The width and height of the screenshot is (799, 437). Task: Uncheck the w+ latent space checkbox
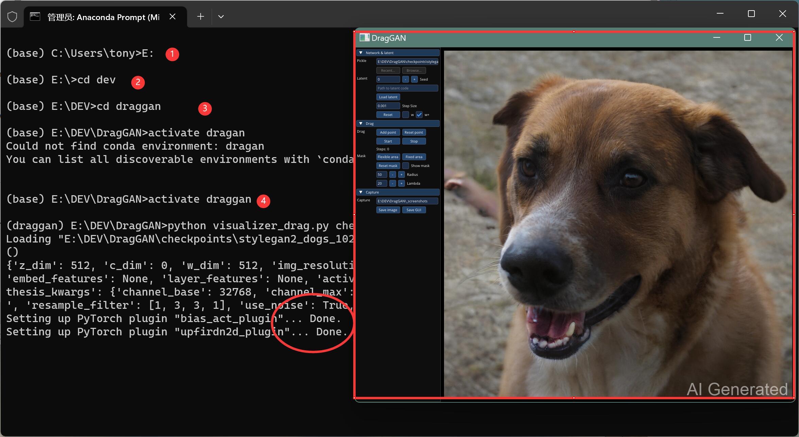(x=419, y=115)
